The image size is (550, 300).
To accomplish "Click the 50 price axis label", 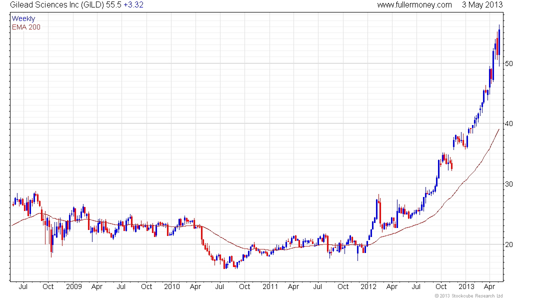I will (x=508, y=63).
